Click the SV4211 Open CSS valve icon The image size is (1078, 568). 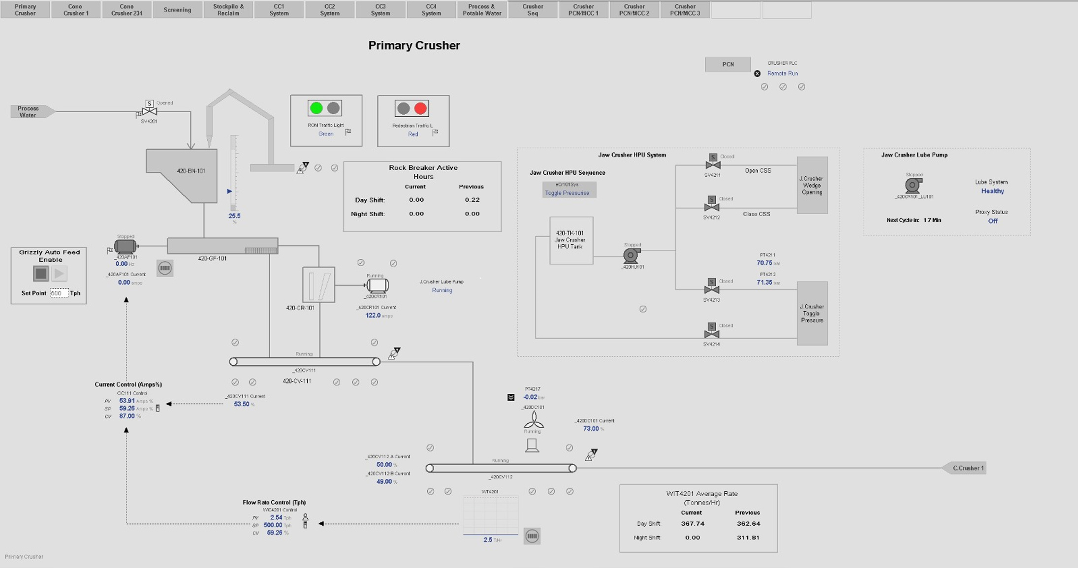click(712, 165)
